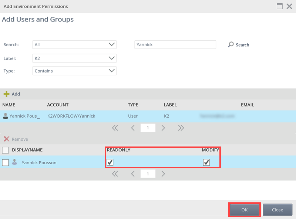Click the search text field containing Yannick

[x=175, y=45]
